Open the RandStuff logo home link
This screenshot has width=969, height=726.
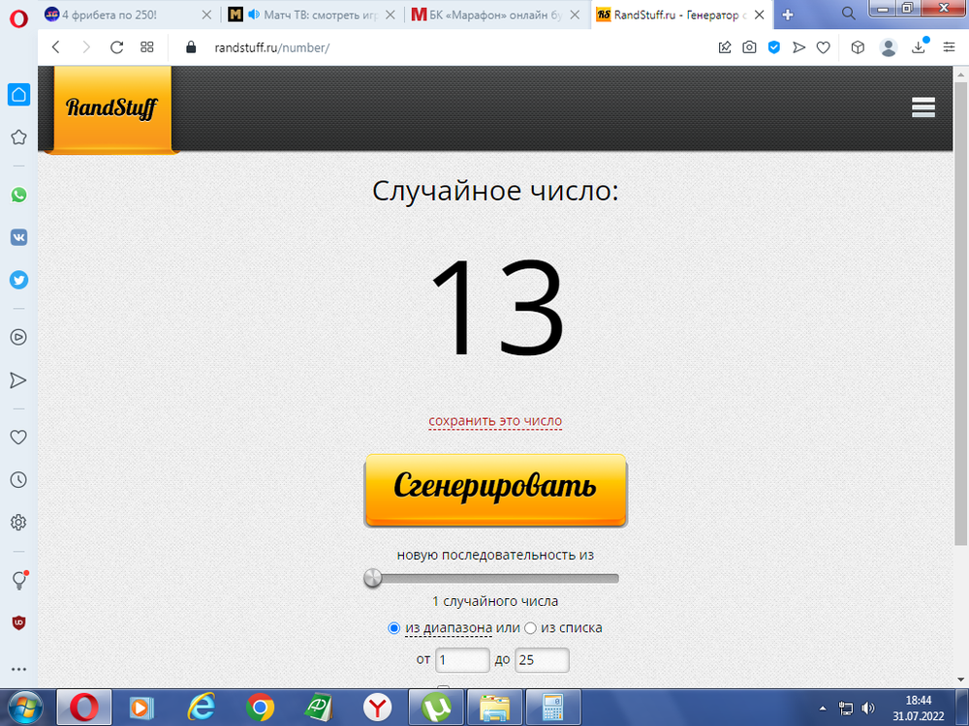tap(111, 108)
